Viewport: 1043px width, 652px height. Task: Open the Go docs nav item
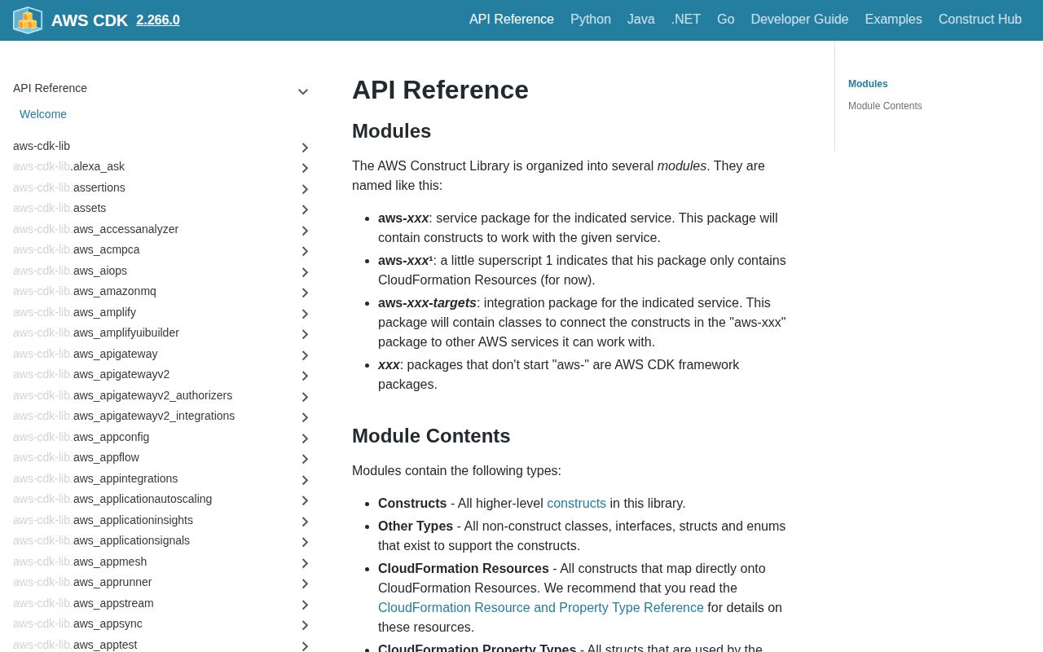pyautogui.click(x=726, y=20)
